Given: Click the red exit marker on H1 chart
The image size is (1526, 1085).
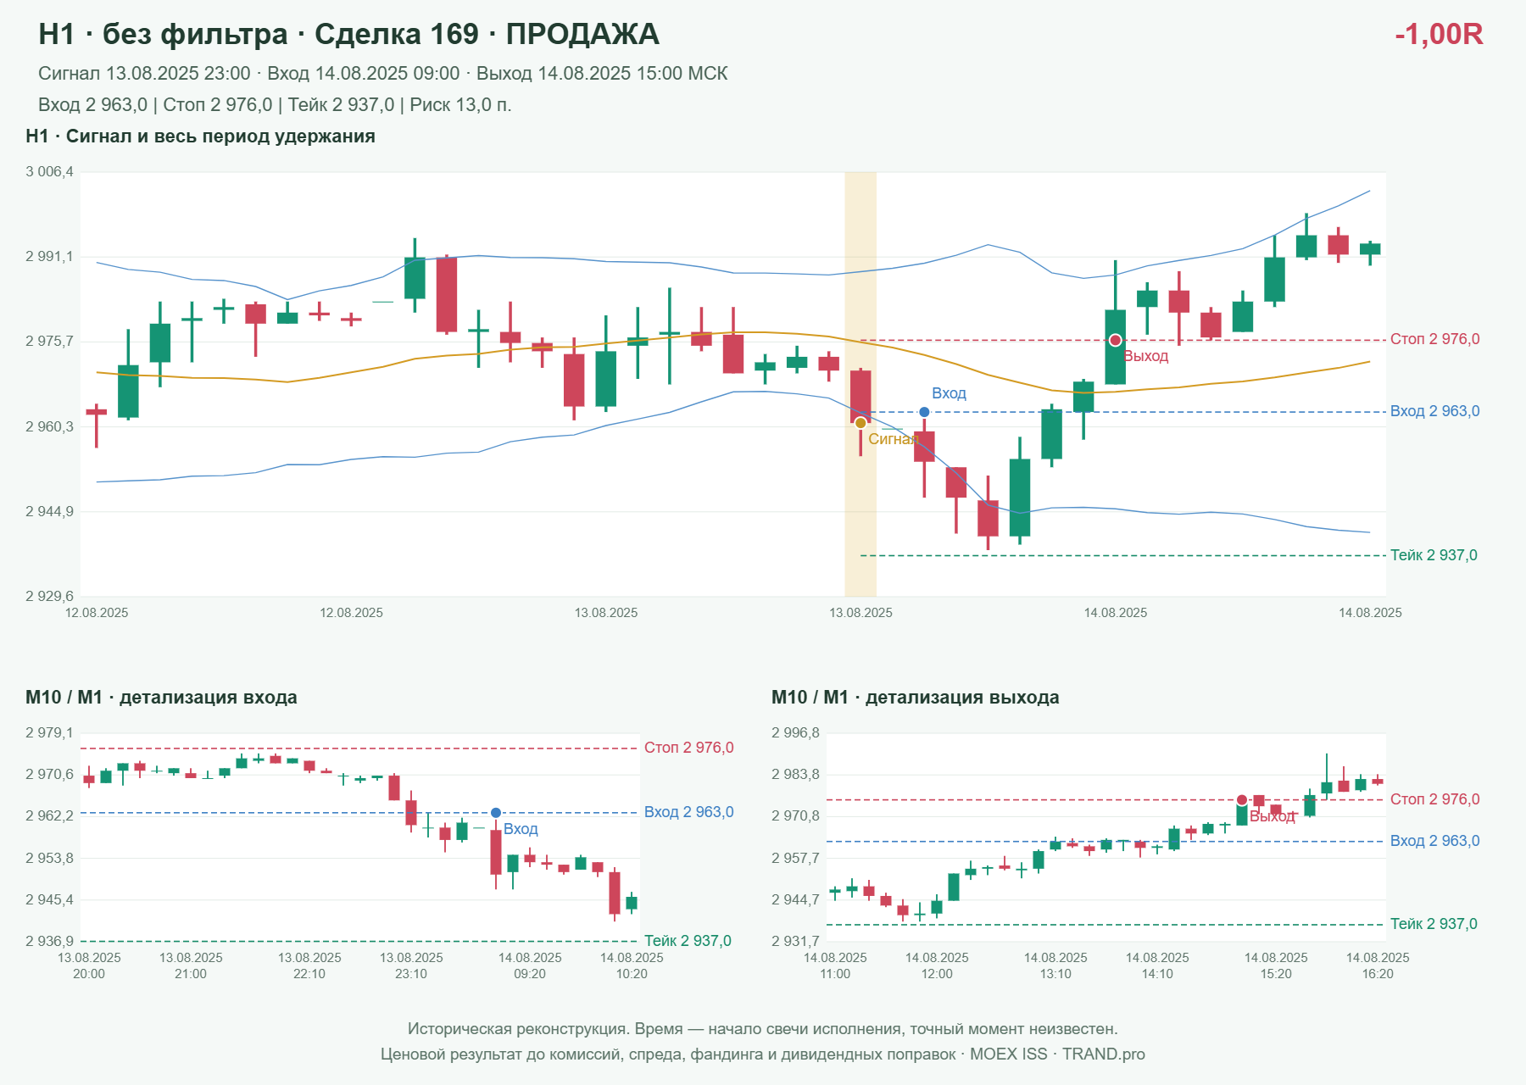Looking at the screenshot, I should click(1116, 340).
